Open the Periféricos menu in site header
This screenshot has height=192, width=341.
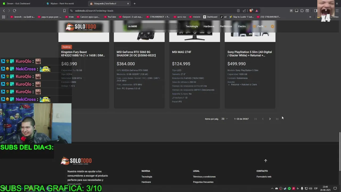coord(226,26)
